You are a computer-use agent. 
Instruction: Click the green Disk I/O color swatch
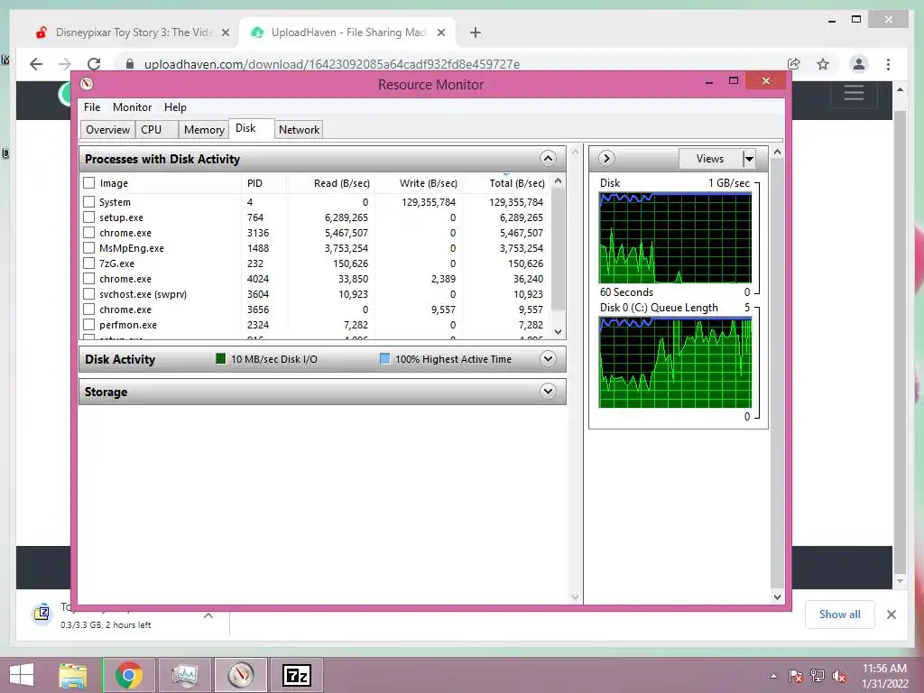[x=221, y=359]
